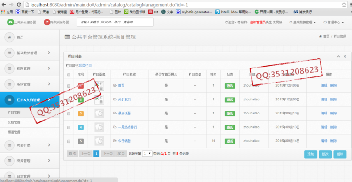The width and height of the screenshot is (352, 182).
Task: Click the 首页 home icon in sidebar
Action: click(9, 37)
